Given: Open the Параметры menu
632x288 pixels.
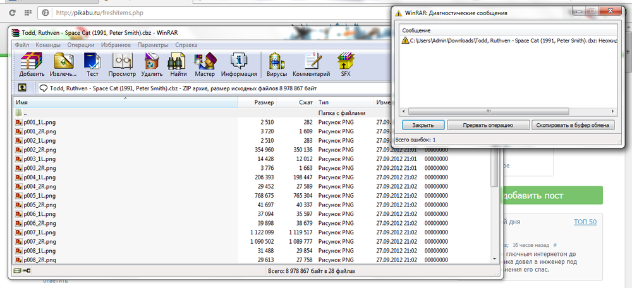Looking at the screenshot, I should [x=153, y=45].
